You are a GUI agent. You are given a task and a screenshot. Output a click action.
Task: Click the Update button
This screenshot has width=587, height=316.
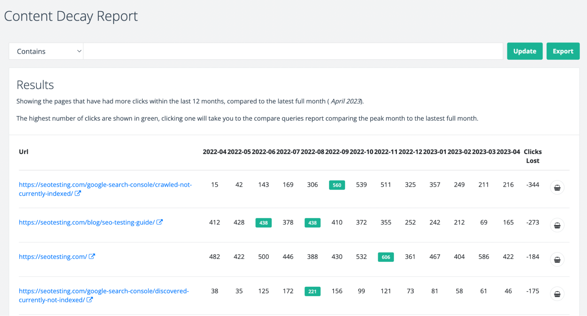point(525,51)
